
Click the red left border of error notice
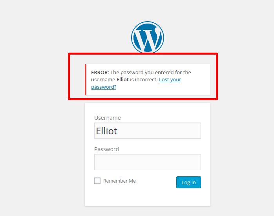[x=86, y=80]
